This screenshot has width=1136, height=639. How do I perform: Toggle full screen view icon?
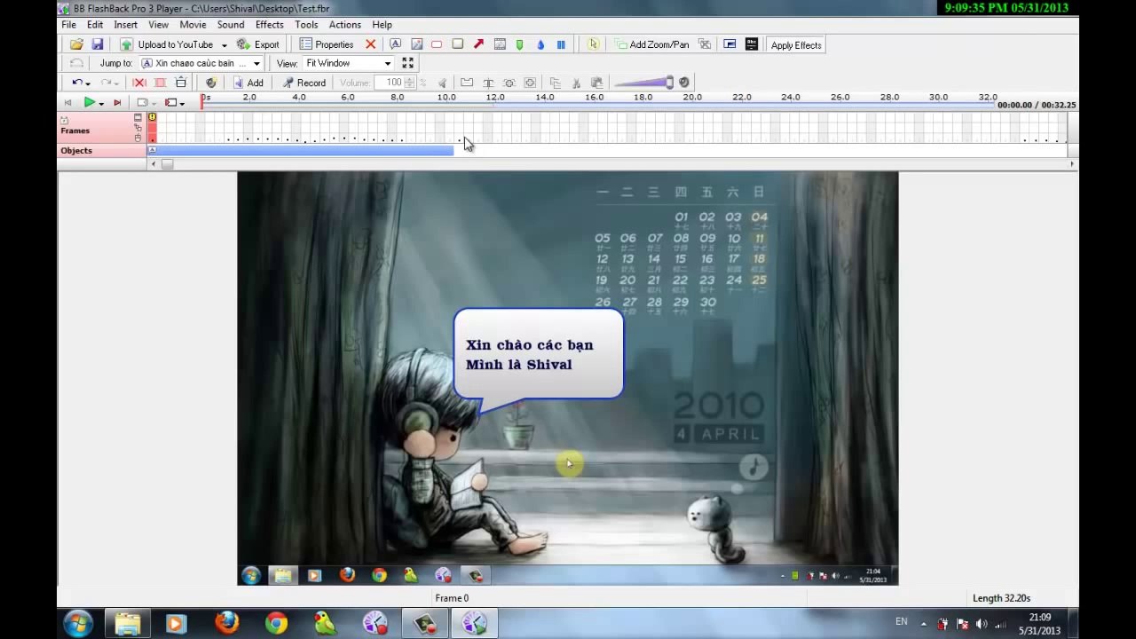(x=407, y=63)
